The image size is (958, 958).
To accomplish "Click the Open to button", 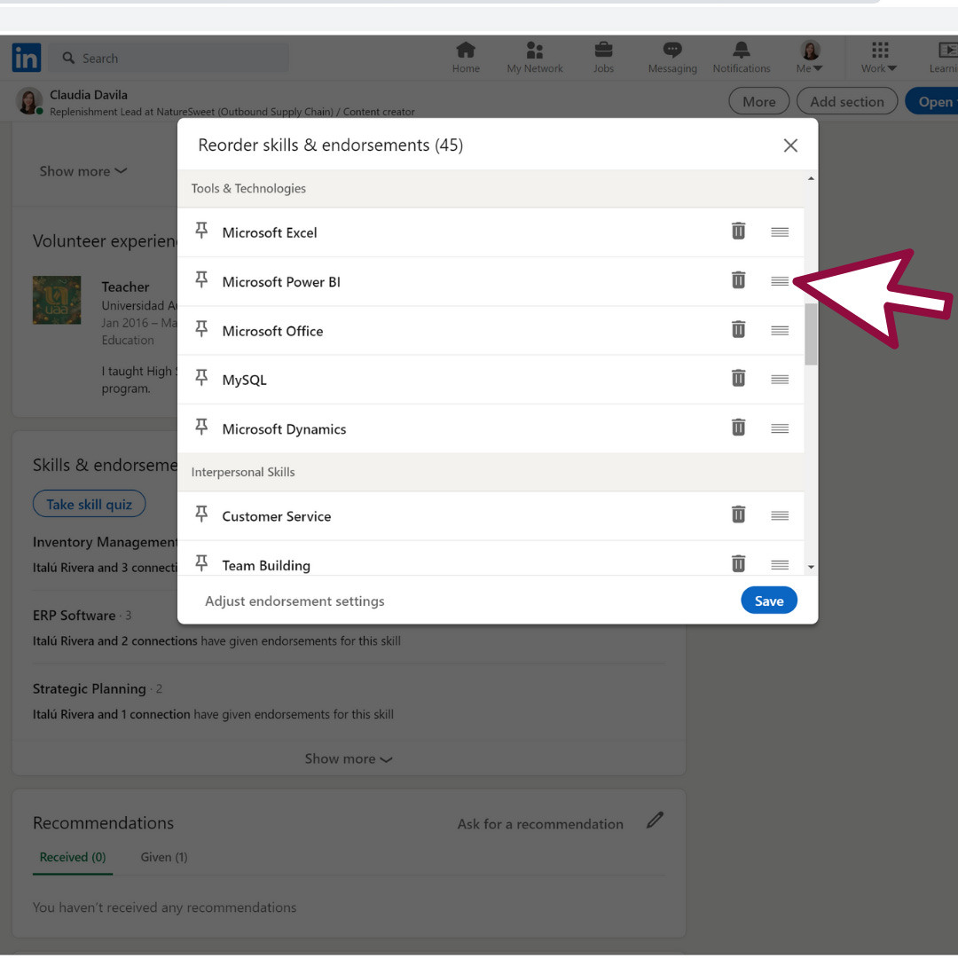I will point(932,101).
